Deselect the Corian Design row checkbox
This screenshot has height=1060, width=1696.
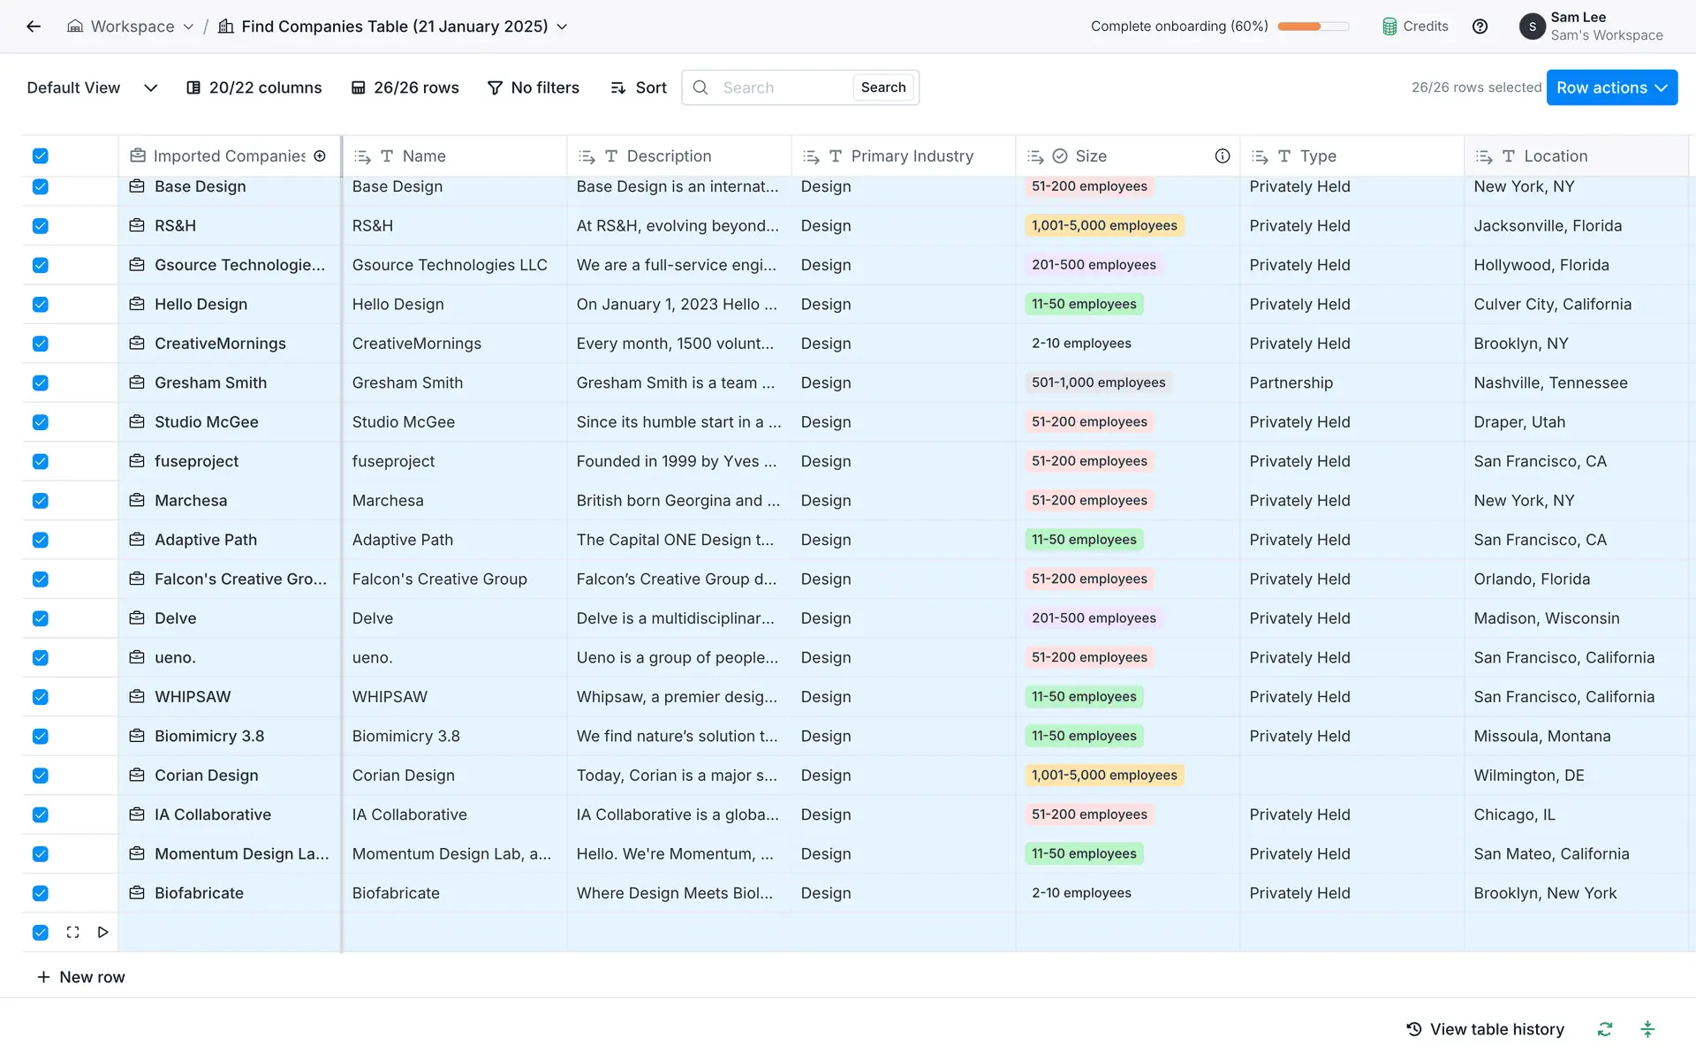(x=41, y=776)
